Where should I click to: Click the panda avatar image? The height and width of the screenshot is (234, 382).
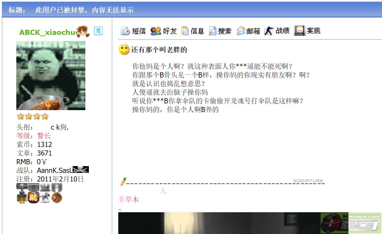pos(51,76)
